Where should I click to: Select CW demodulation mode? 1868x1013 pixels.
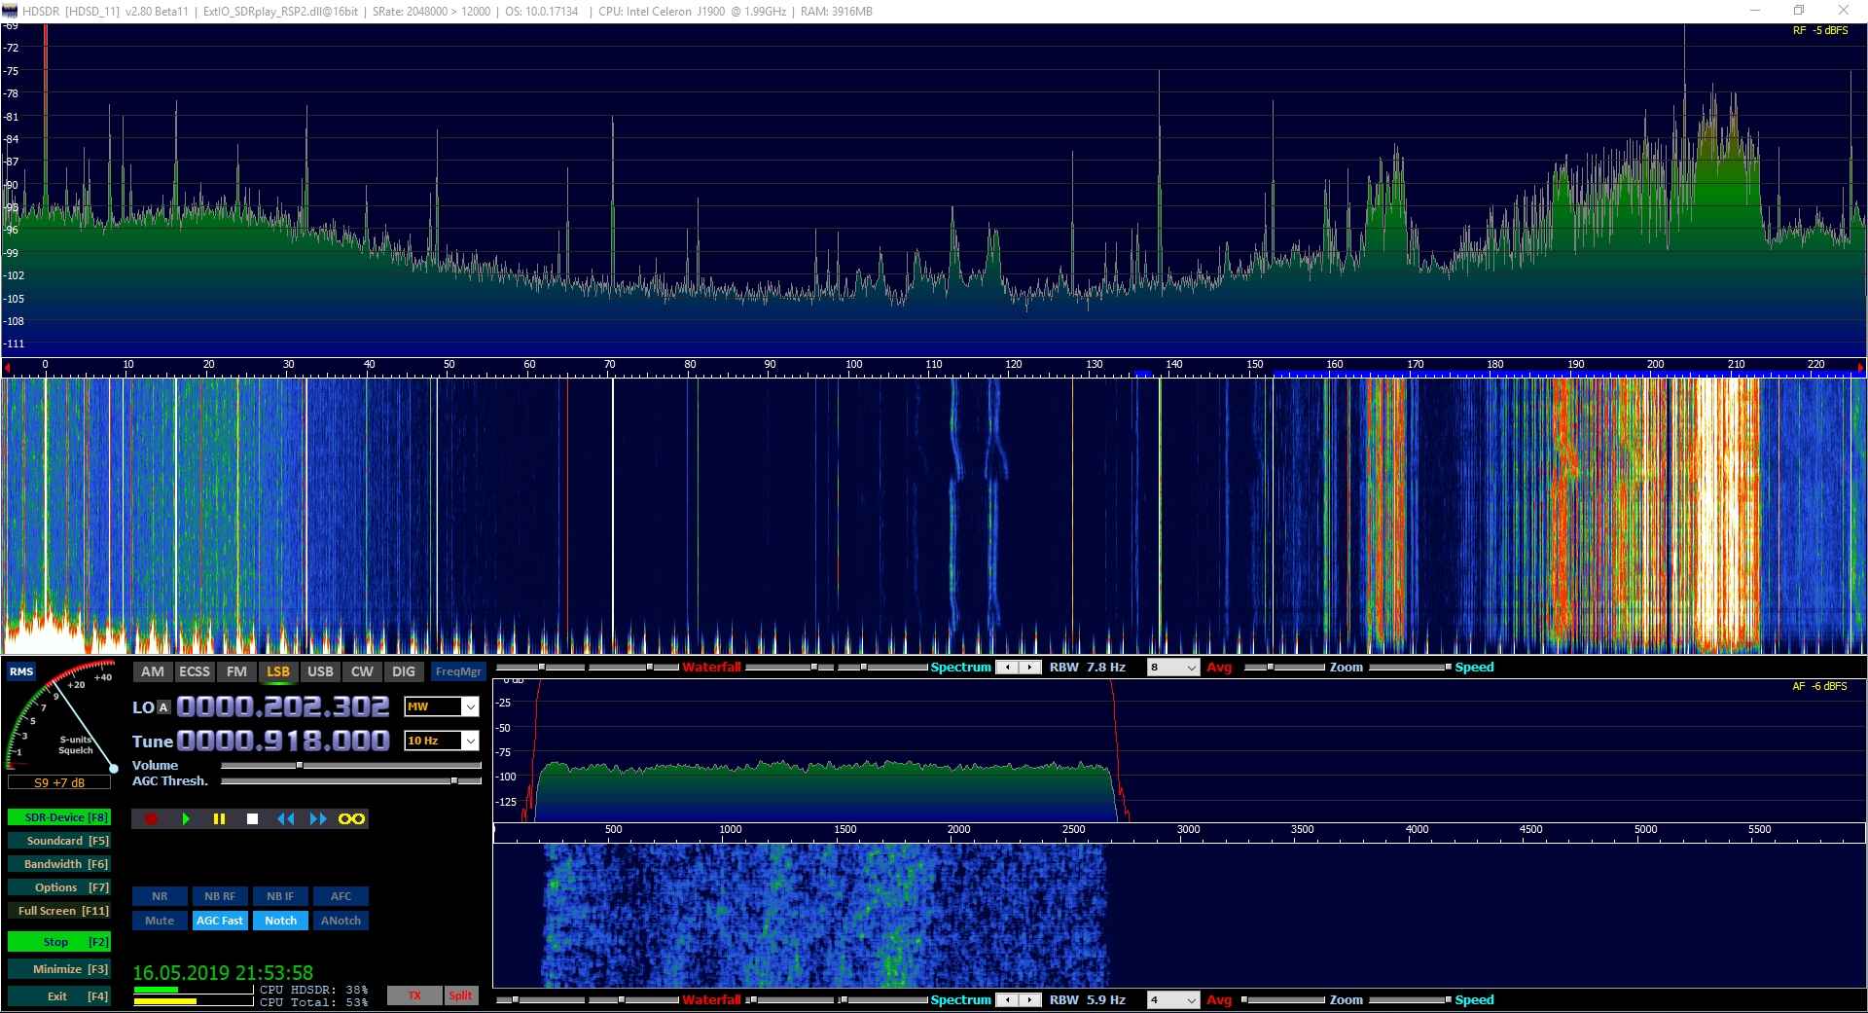(x=362, y=671)
